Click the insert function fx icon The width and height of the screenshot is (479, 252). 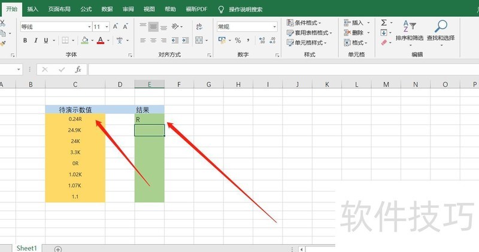click(78, 69)
